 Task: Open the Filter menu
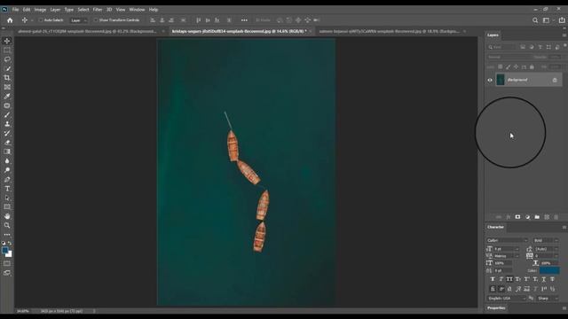pyautogui.click(x=98, y=10)
